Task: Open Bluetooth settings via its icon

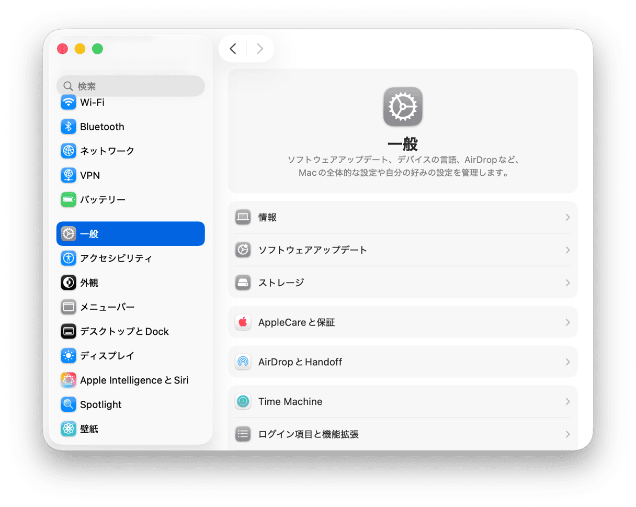Action: point(69,127)
